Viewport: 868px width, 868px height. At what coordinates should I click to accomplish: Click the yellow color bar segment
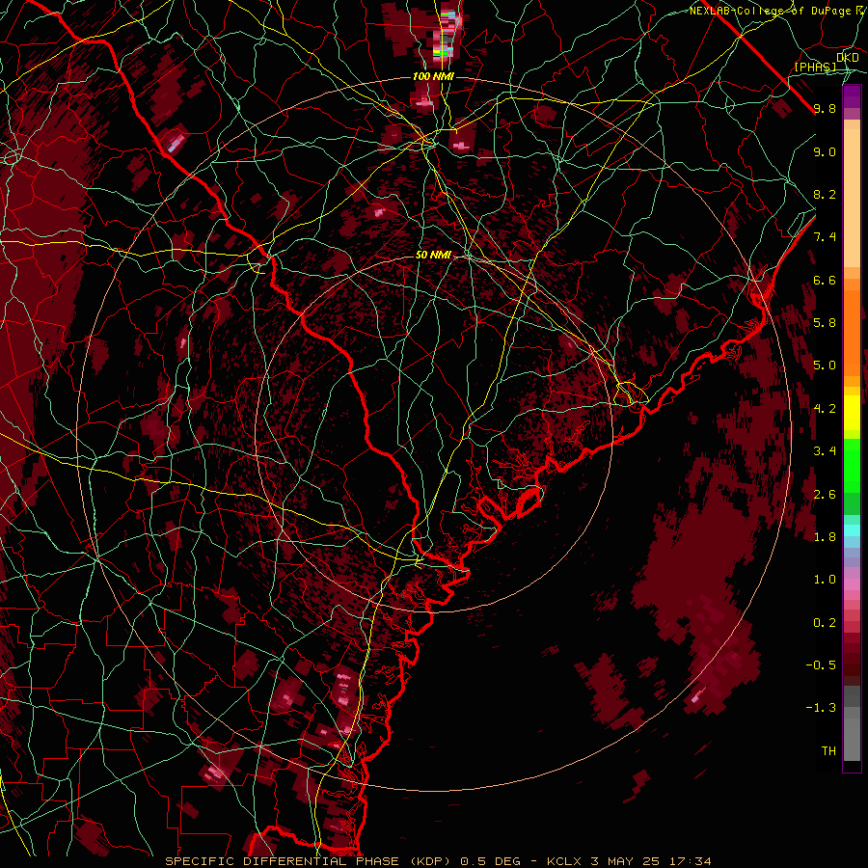852,413
